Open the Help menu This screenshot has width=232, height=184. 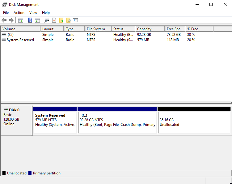tap(46, 13)
